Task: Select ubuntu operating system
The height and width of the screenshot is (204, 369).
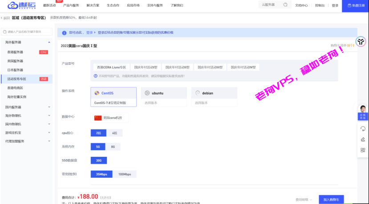Action: click(x=164, y=93)
